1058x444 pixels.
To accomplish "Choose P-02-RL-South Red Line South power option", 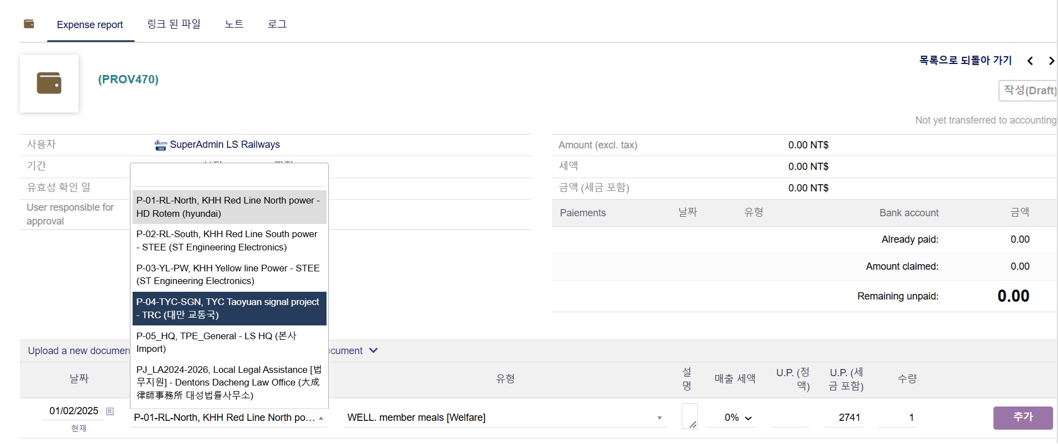I will point(229,240).
